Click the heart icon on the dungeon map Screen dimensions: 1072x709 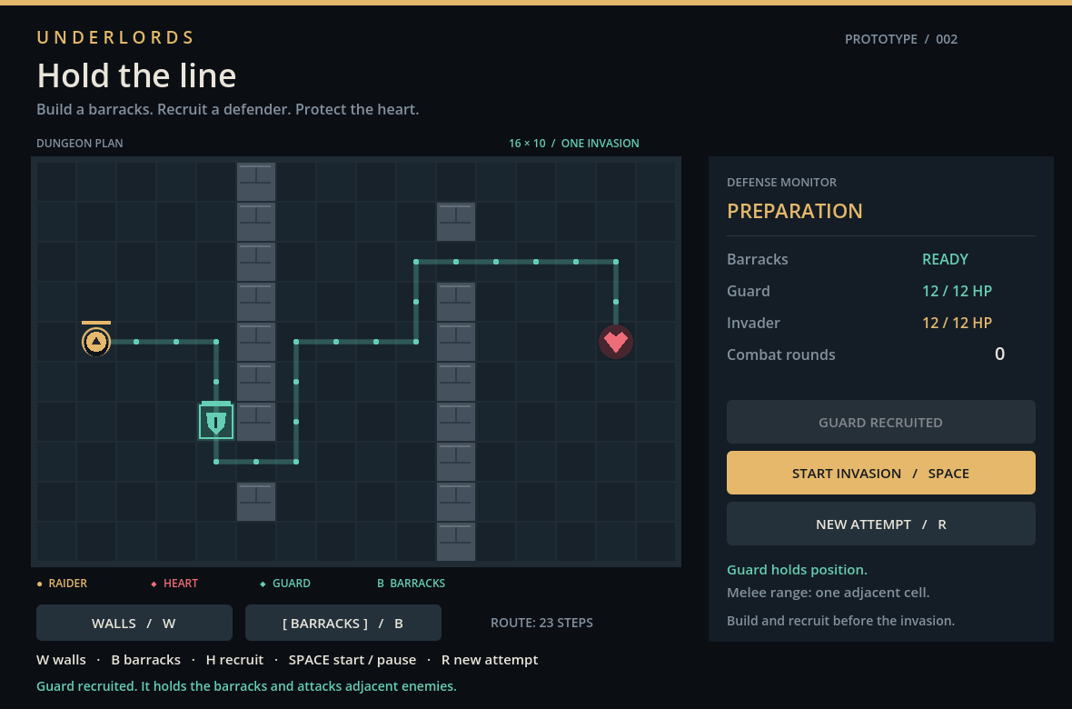click(x=615, y=342)
